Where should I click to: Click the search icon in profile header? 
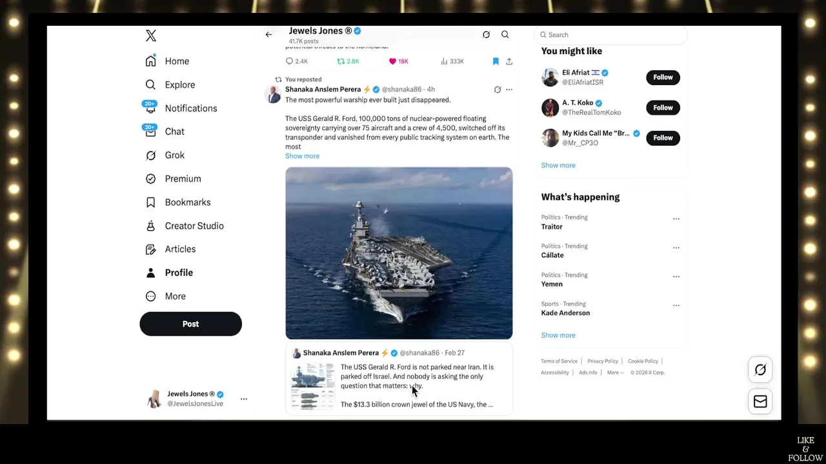[x=505, y=35]
